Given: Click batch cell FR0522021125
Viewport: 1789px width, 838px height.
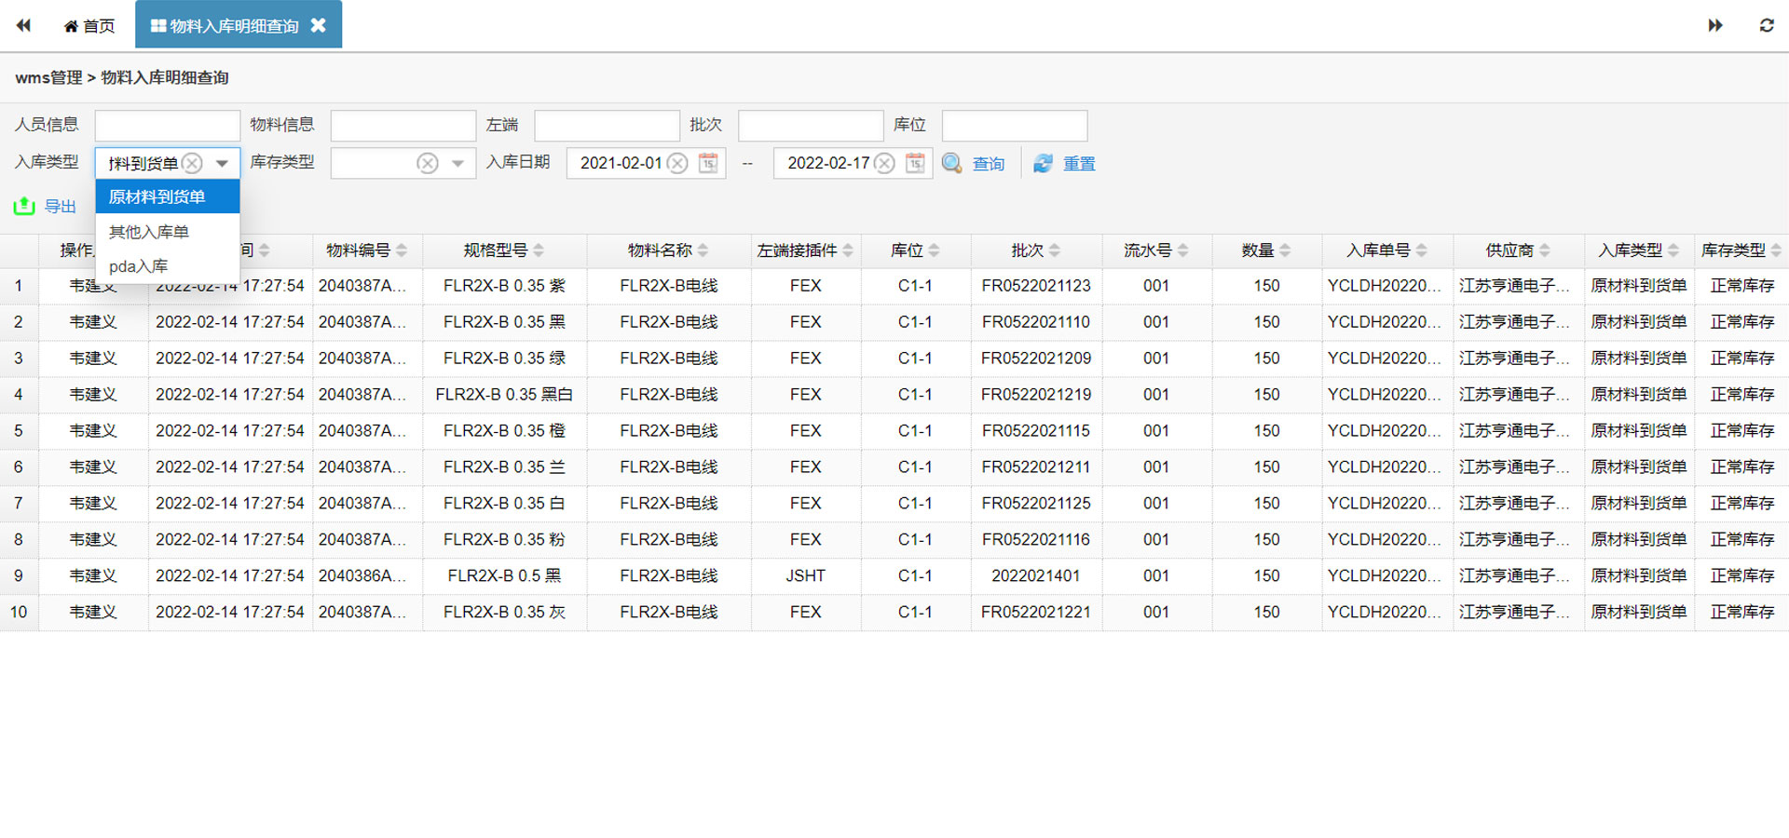Looking at the screenshot, I should pos(1036,504).
